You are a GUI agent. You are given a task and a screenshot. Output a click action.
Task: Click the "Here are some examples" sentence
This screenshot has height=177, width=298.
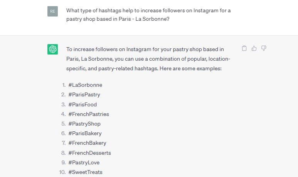click(190, 68)
